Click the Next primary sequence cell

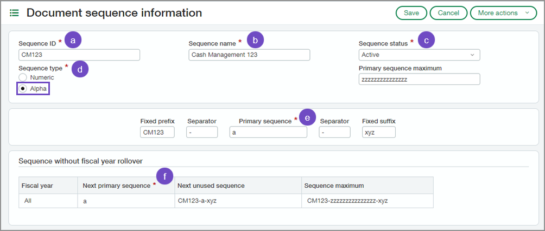coord(126,201)
